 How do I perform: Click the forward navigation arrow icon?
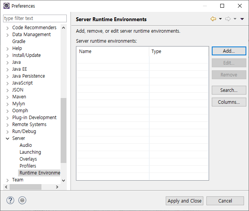[x=228, y=19]
